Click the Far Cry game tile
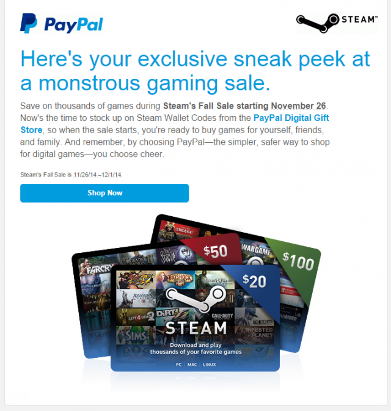The height and width of the screenshot is (411, 391). 96,267
